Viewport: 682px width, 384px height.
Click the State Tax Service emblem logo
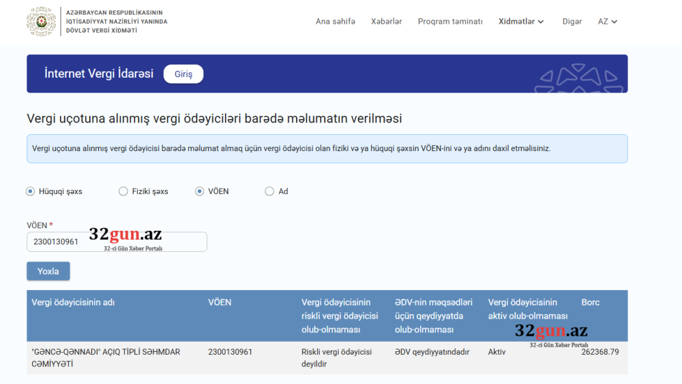point(41,22)
